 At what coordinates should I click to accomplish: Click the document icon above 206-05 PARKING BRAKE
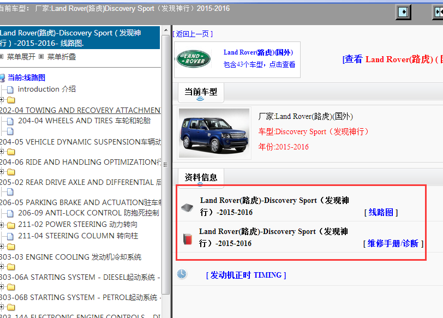coord(10,192)
